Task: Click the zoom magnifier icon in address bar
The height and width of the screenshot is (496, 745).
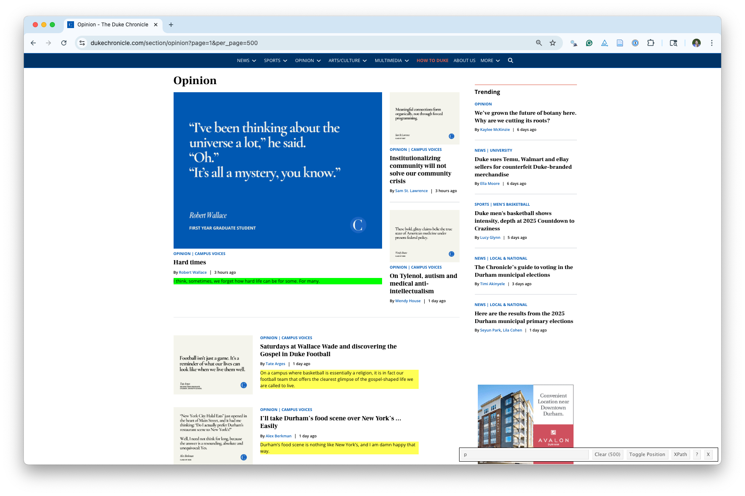Action: (x=539, y=43)
